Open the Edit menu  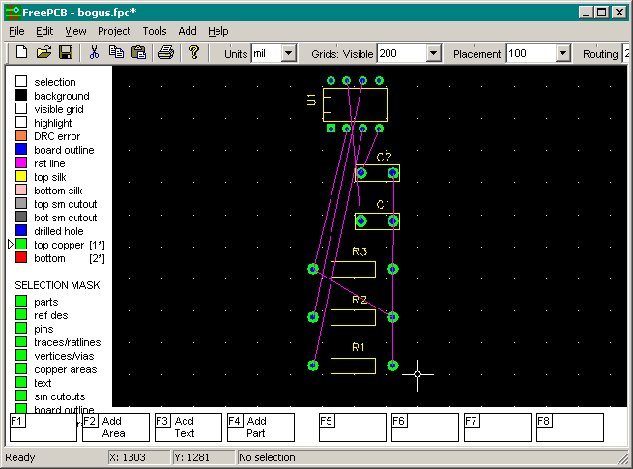(x=44, y=31)
